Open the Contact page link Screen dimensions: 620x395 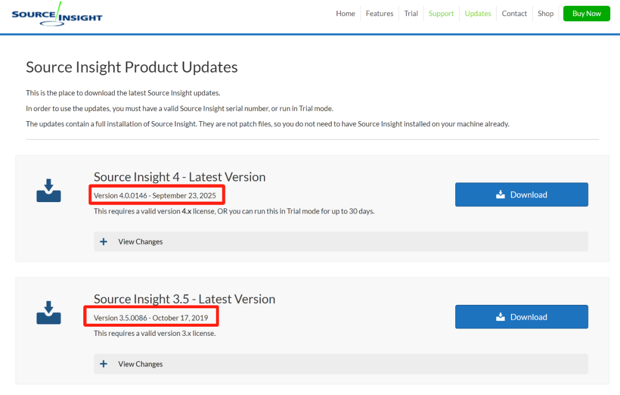[514, 13]
